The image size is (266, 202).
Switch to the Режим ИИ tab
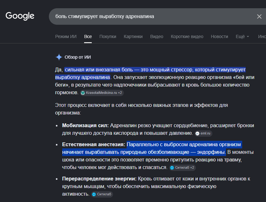pos(66,36)
